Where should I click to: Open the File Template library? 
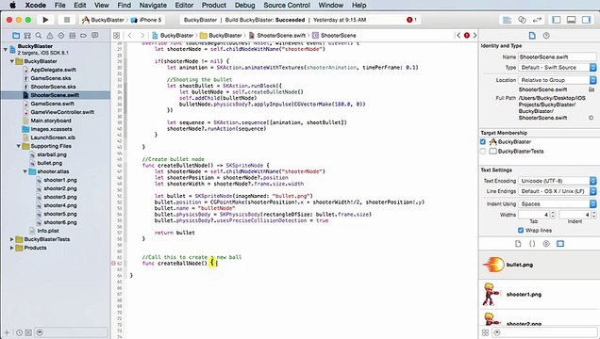[518, 244]
